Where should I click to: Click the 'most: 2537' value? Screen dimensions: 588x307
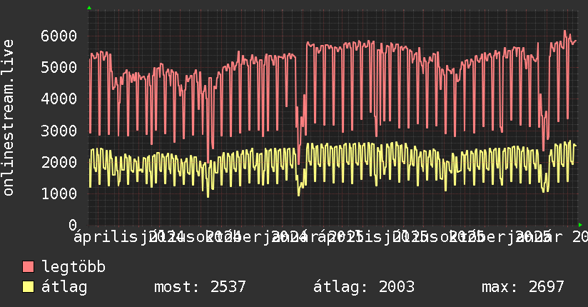click(x=200, y=287)
